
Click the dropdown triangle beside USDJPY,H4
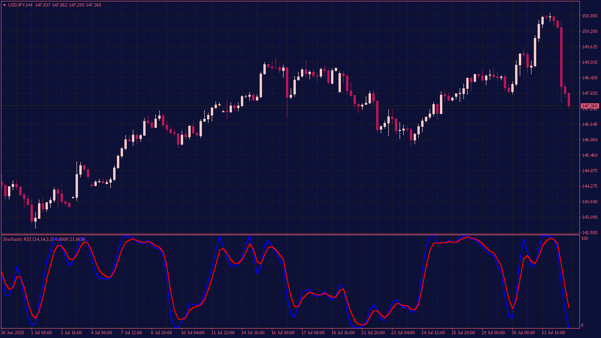[5, 5]
